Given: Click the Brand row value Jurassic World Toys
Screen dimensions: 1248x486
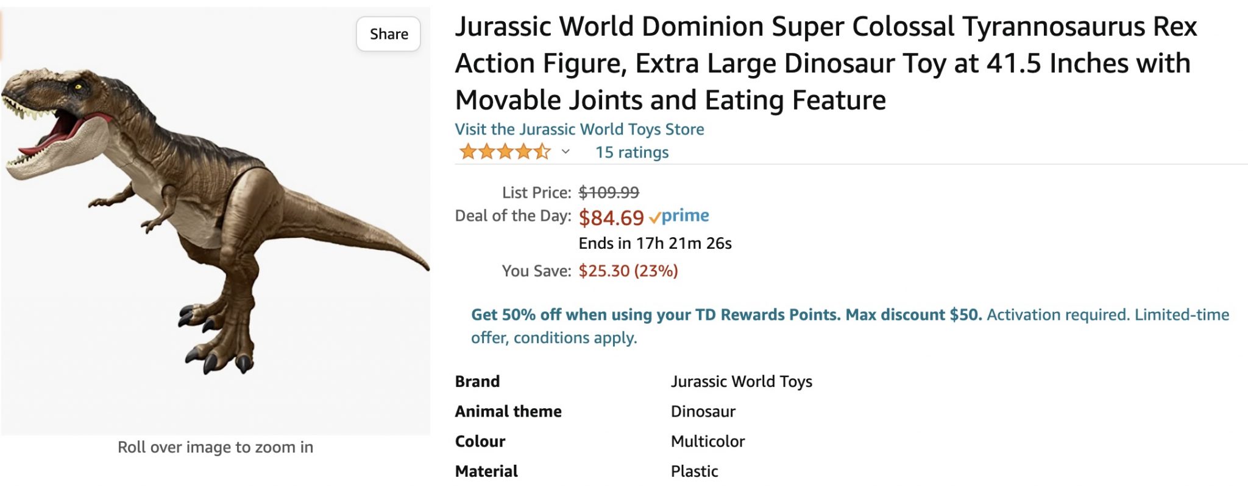Looking at the screenshot, I should (742, 381).
